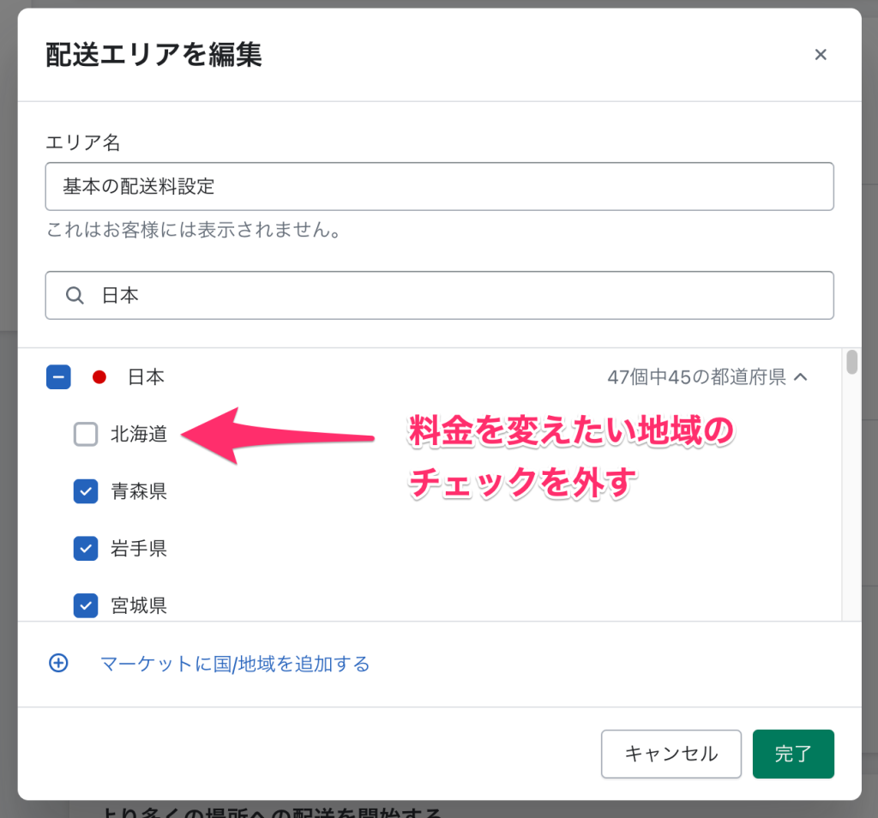Click the × to close the dialog
This screenshot has width=878, height=818.
pos(821,54)
